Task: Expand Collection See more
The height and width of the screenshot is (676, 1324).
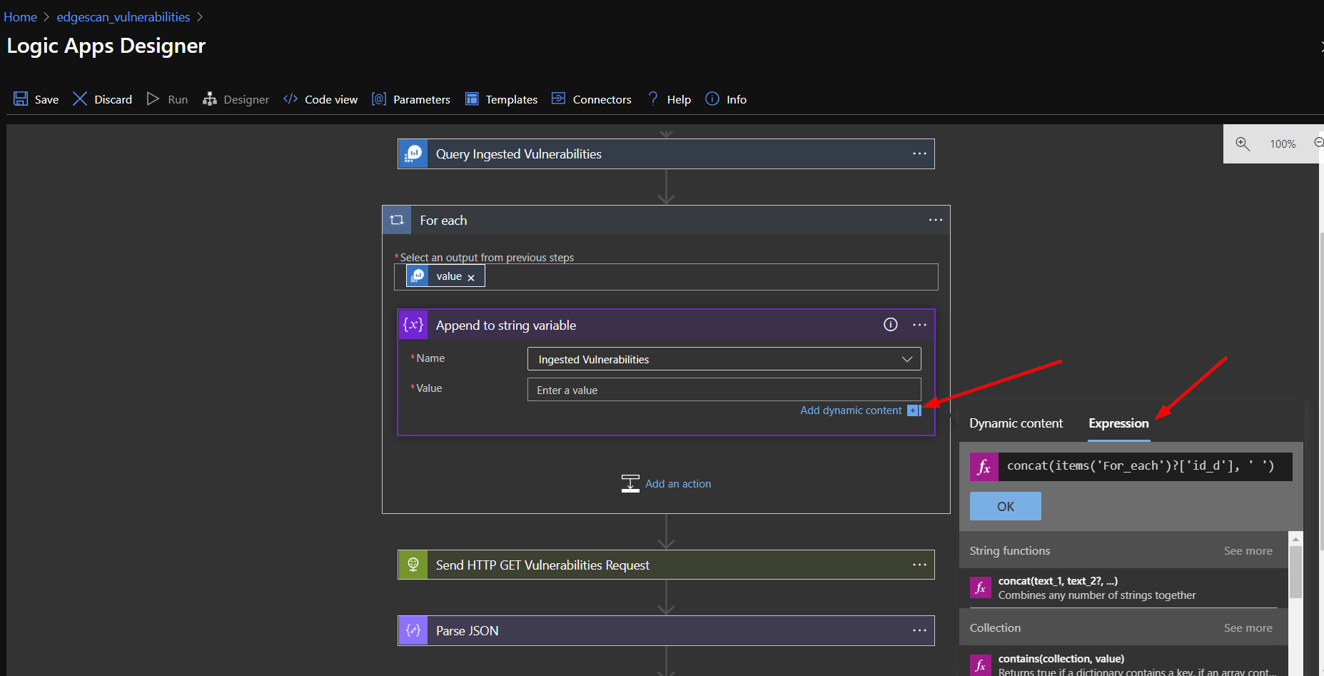Action: click(x=1248, y=627)
